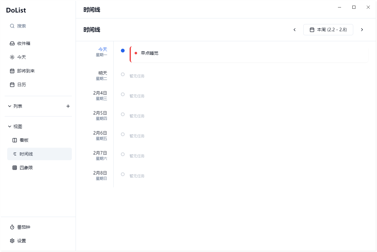This screenshot has width=377, height=252.
Task: Collapse the 列表 section
Action: tap(9, 106)
